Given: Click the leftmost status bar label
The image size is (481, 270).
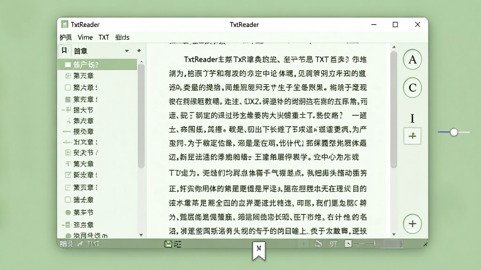Looking at the screenshot, I should tap(67, 244).
